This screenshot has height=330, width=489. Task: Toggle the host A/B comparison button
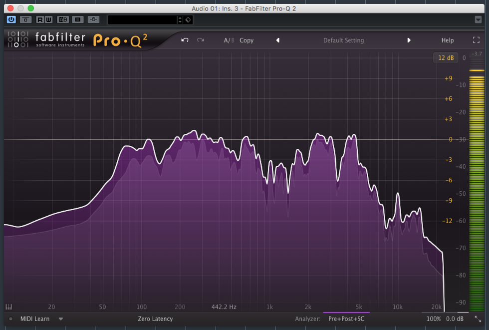click(63, 19)
